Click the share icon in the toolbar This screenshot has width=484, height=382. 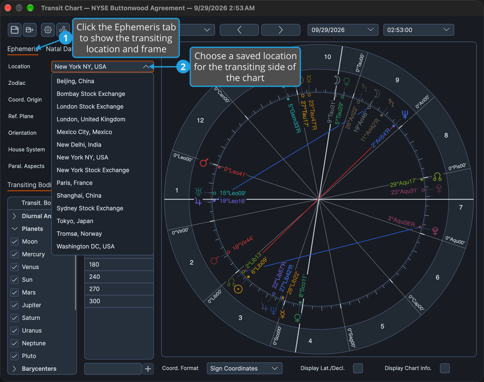click(x=63, y=30)
